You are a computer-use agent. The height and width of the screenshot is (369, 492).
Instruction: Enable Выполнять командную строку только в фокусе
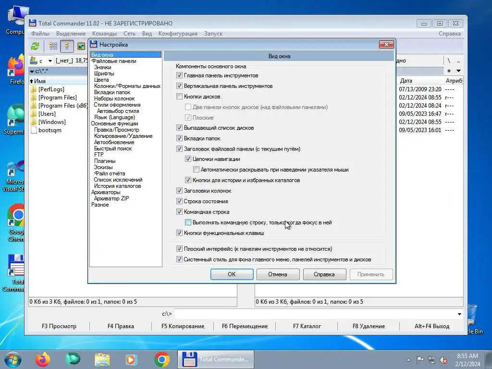click(188, 222)
